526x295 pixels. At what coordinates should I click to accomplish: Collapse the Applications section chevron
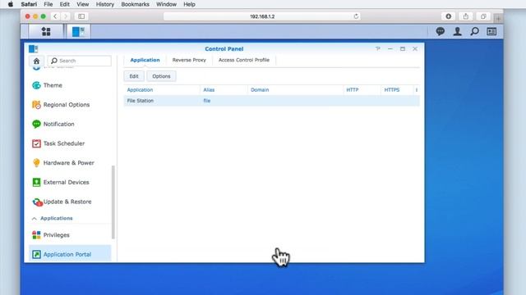[35, 219]
